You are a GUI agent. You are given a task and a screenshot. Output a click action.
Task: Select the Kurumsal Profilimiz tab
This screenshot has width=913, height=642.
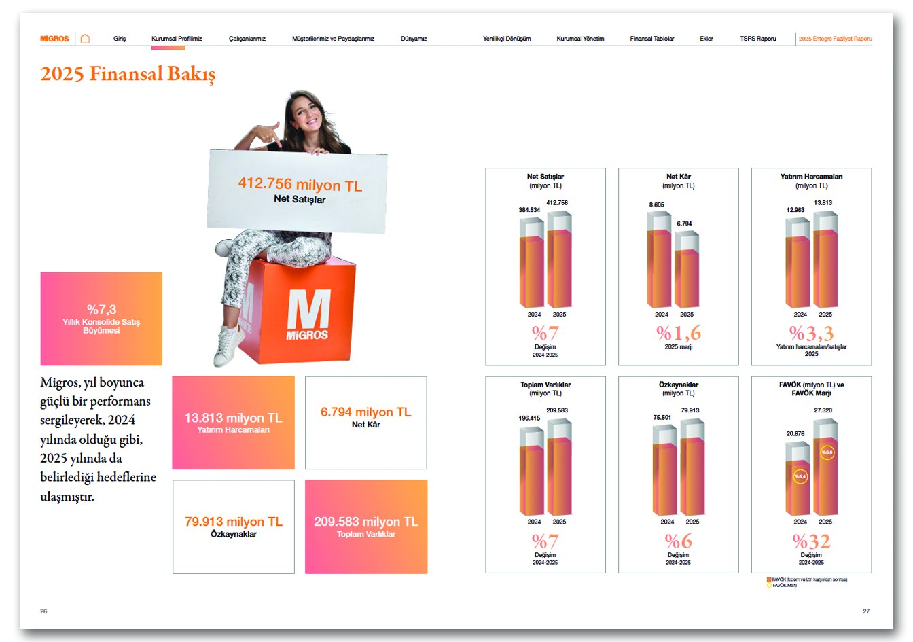pos(177,39)
